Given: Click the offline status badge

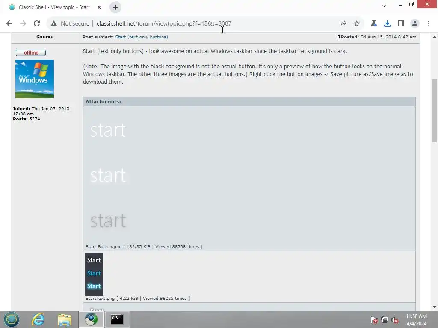Looking at the screenshot, I should point(31,53).
